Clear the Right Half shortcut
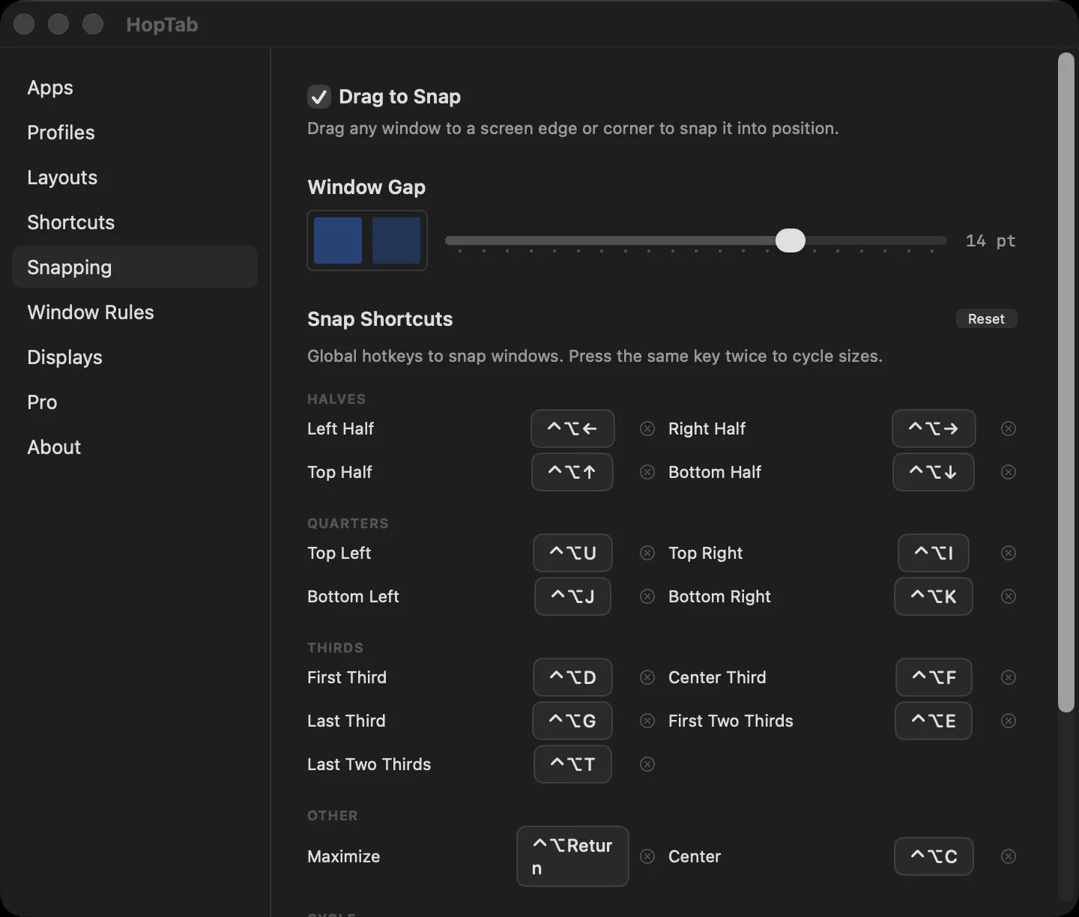The image size is (1079, 917). point(1009,429)
